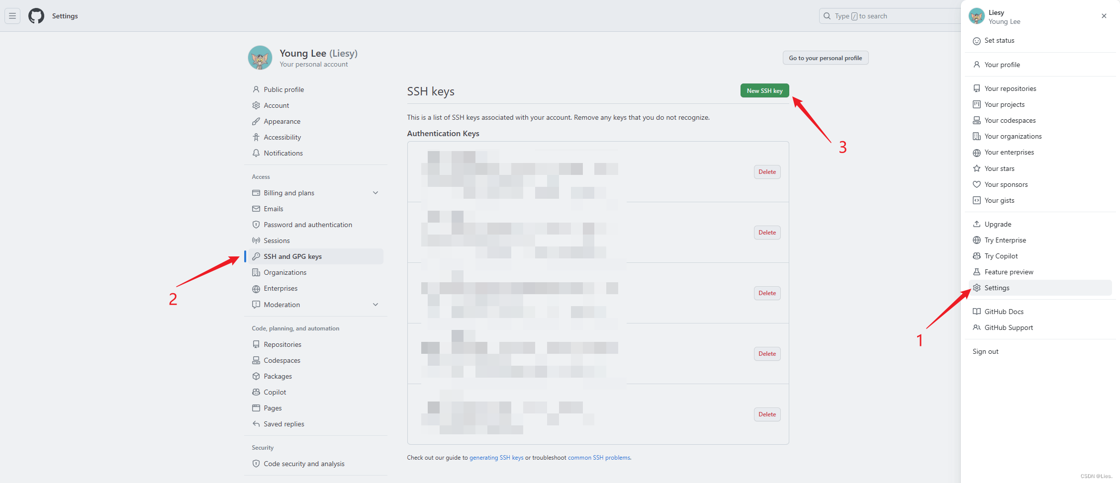Click the Your stars star icon

pos(977,168)
